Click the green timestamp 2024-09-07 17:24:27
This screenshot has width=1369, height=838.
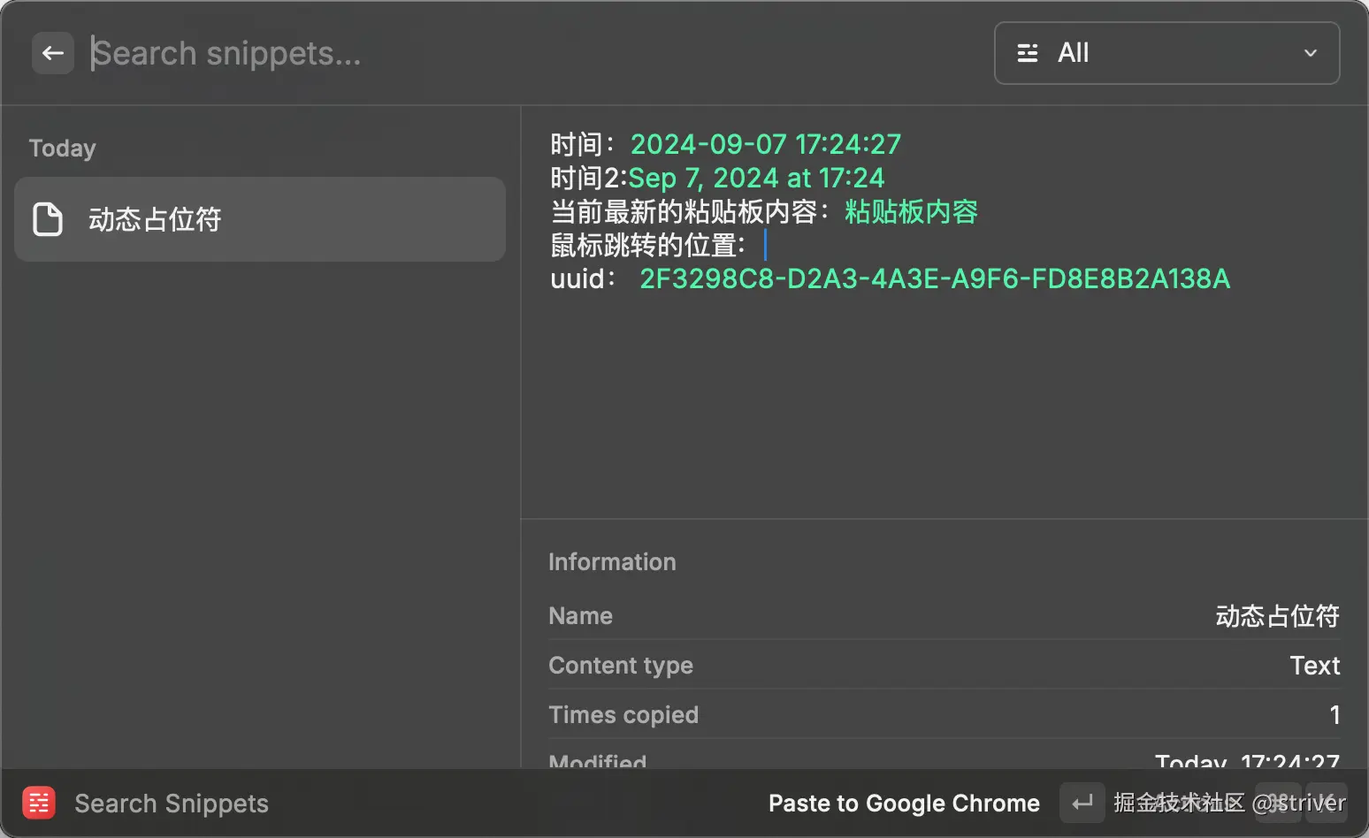tap(765, 144)
